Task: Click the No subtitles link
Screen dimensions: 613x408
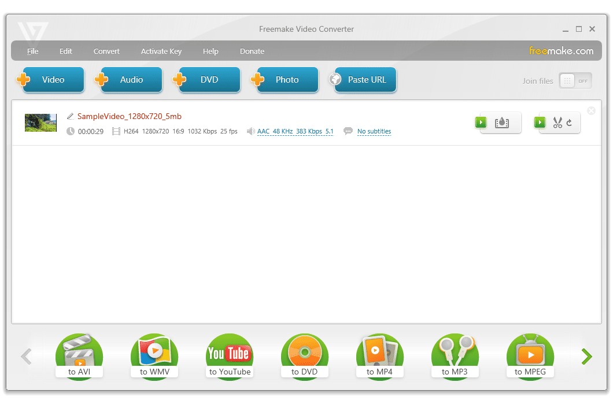Action: pos(374,131)
